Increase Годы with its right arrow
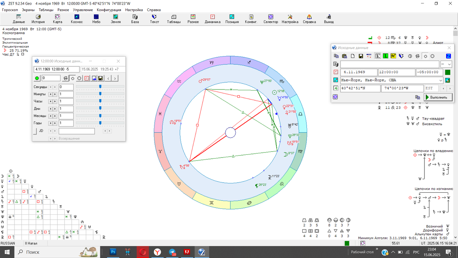Image resolution: width=458 pixels, height=258 pixels. click(x=55, y=123)
